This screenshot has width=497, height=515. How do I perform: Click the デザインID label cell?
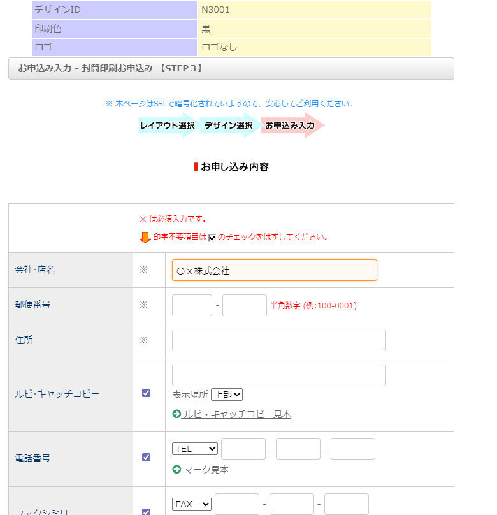click(x=114, y=10)
